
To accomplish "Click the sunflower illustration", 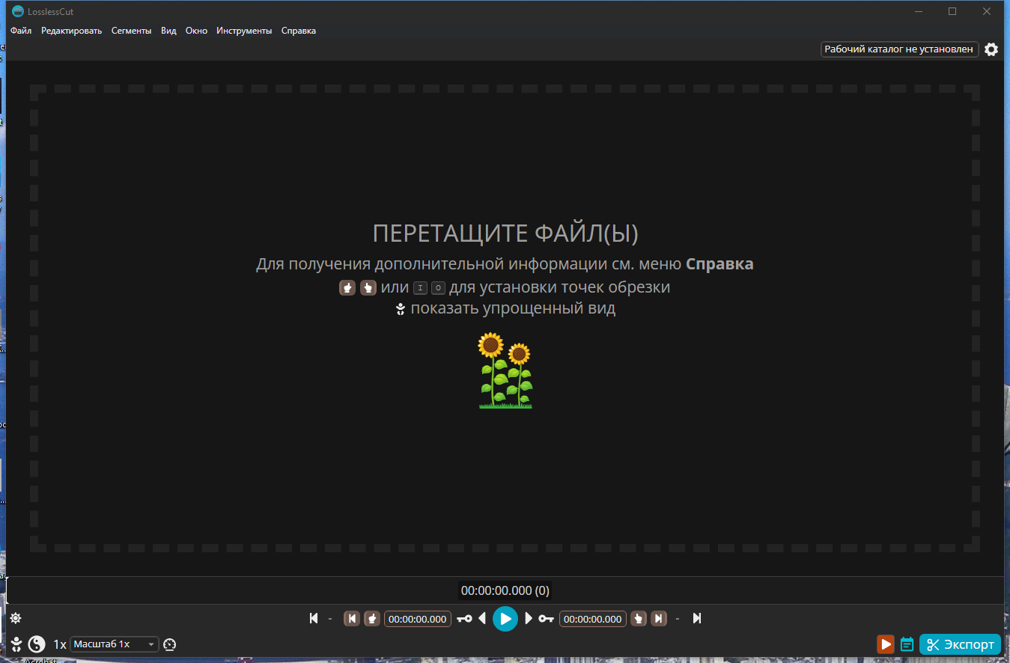I will pyautogui.click(x=505, y=370).
